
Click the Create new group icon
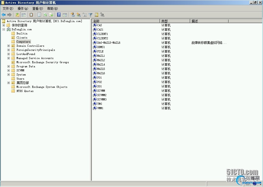pyautogui.click(x=79, y=15)
